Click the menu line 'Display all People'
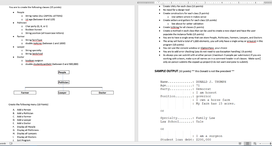This screenshot has width=272, height=146. [26, 127]
